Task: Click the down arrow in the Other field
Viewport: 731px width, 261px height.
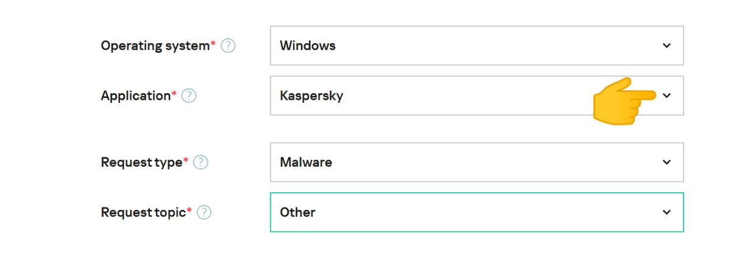Action: pos(666,212)
